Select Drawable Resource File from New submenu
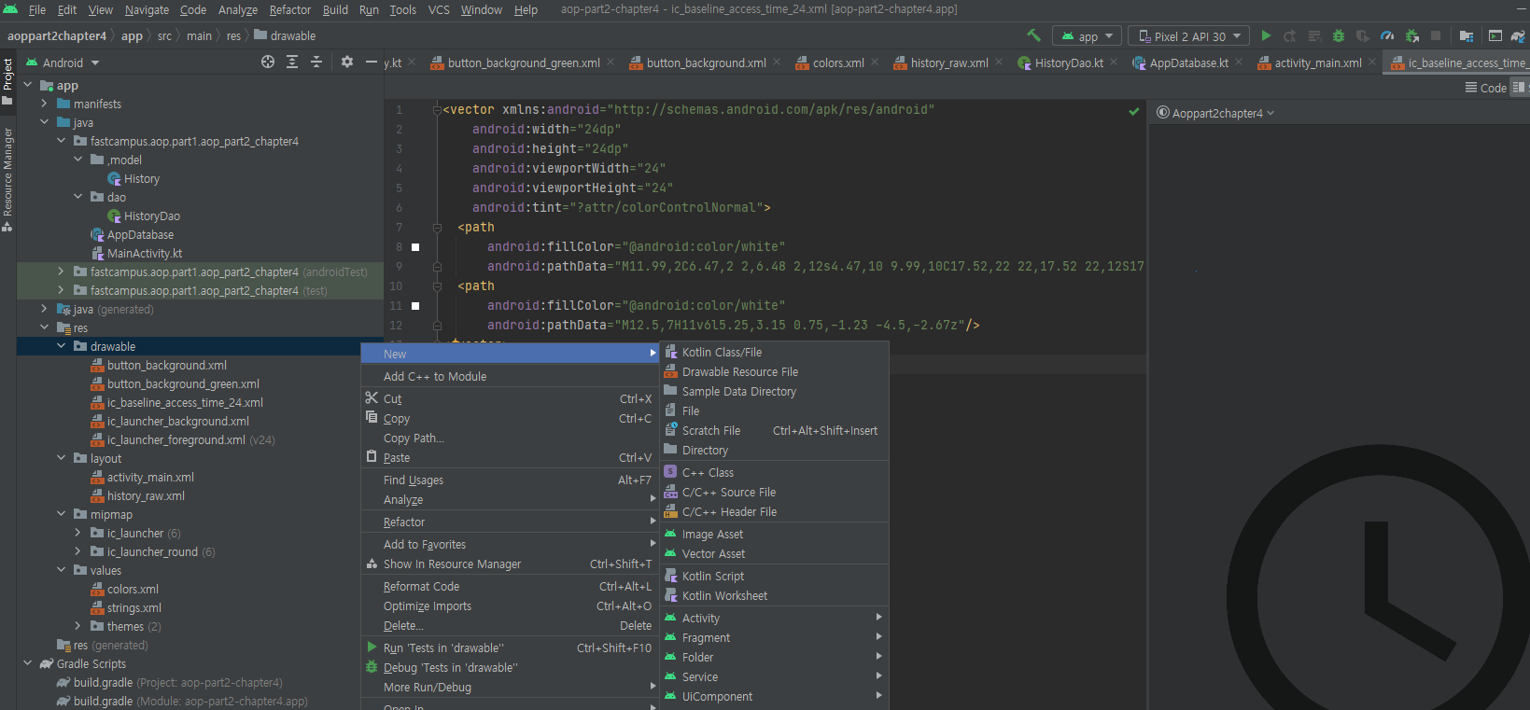Image resolution: width=1530 pixels, height=710 pixels. click(774, 371)
